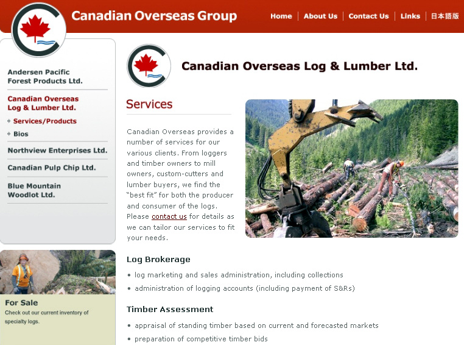Open Blue Mountain Woodlot Ltd. link
Image resolution: width=464 pixels, height=345 pixels.
(34, 190)
